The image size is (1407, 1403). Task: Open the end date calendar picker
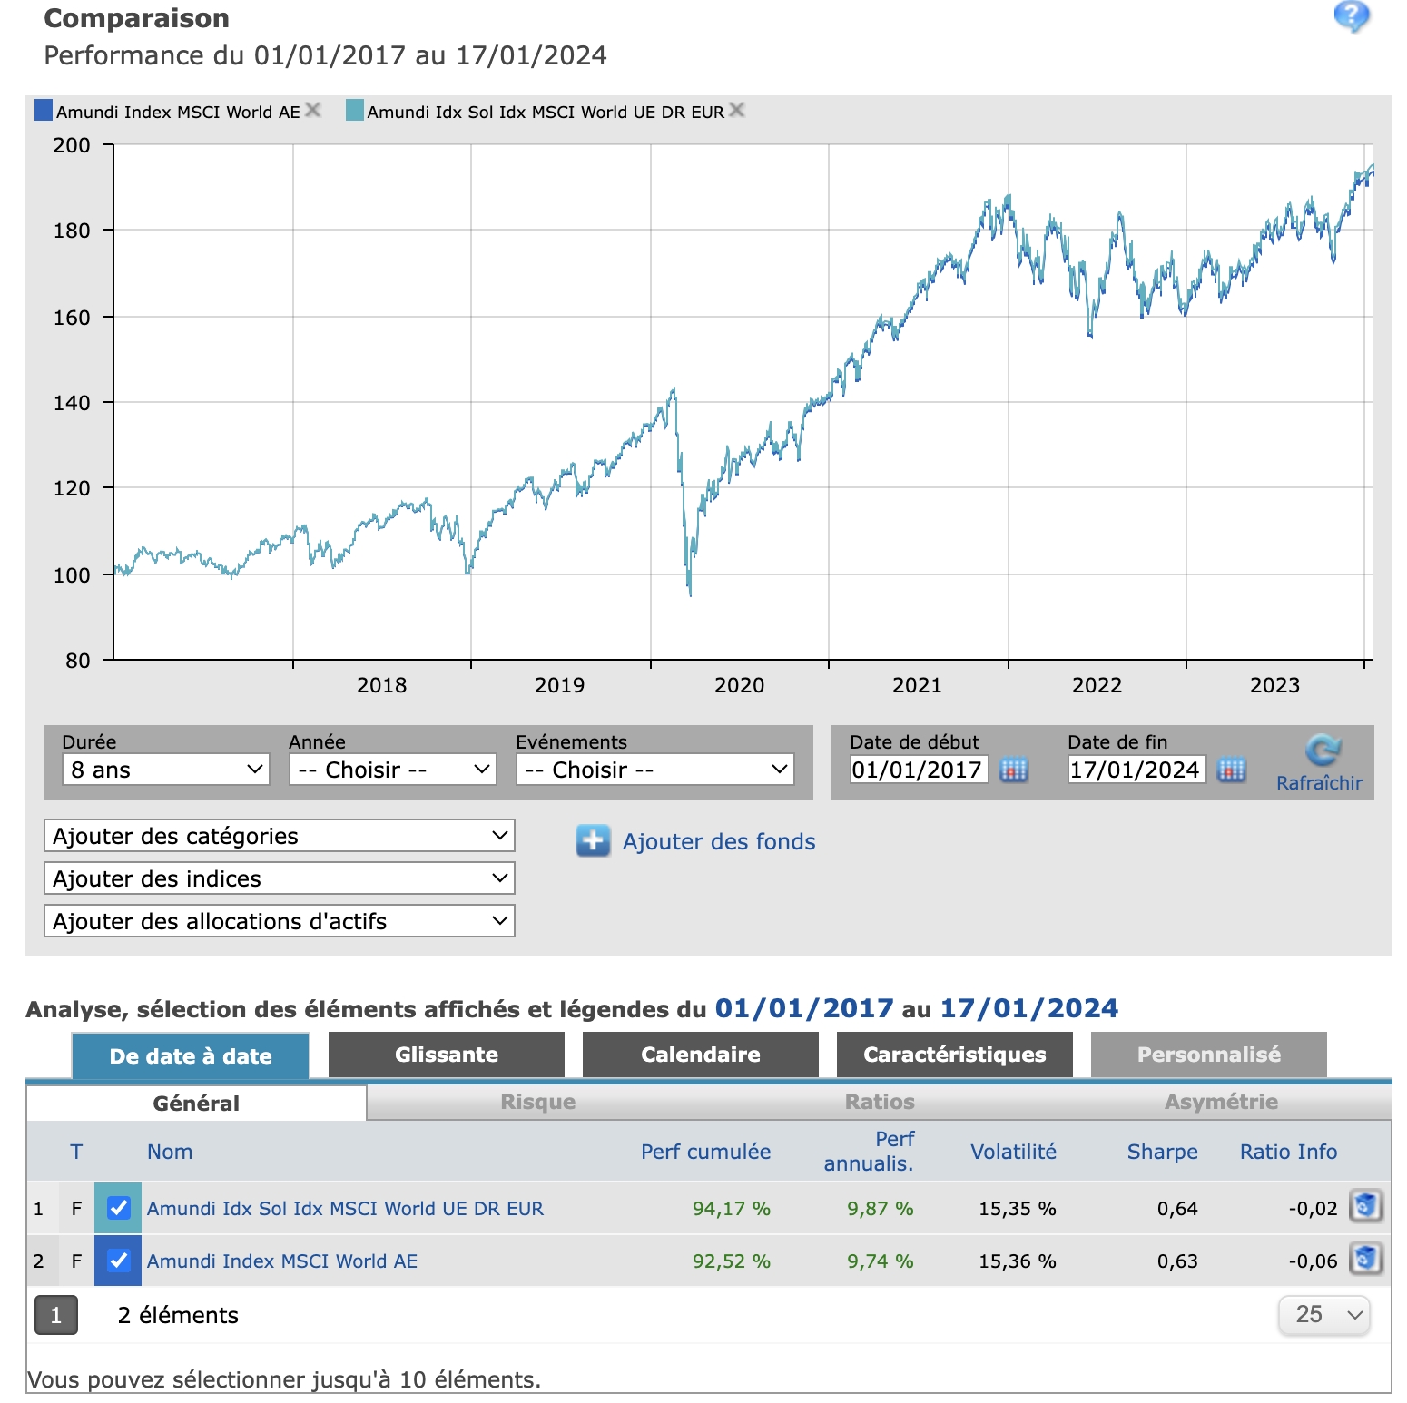tap(1231, 770)
